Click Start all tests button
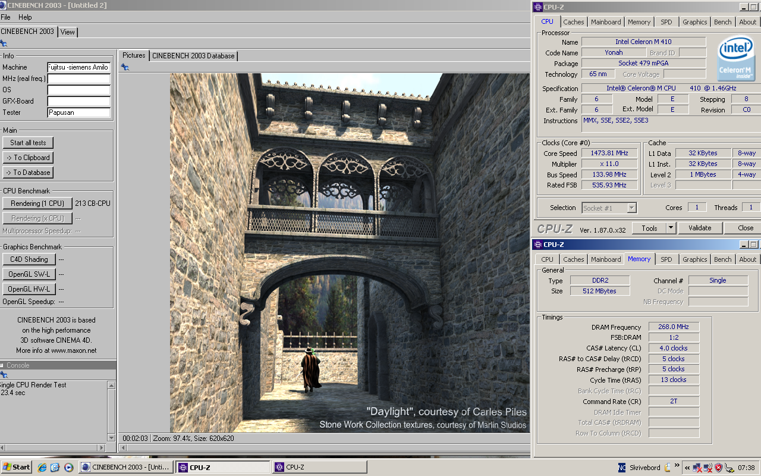Viewport: 761px width, 476px height. pyautogui.click(x=28, y=143)
